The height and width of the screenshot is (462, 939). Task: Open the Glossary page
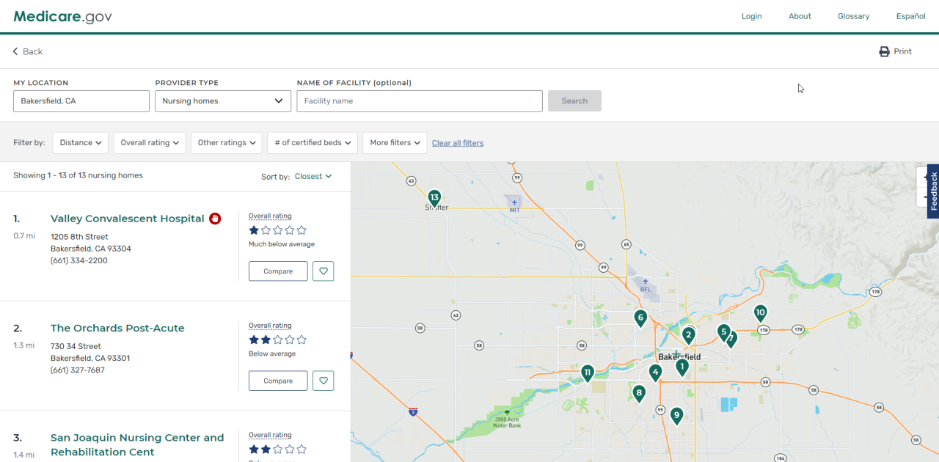(854, 16)
